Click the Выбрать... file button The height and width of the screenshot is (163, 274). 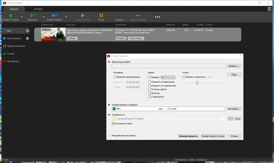pyautogui.click(x=234, y=66)
